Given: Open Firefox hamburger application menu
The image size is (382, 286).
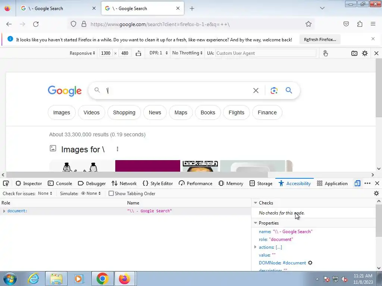Looking at the screenshot, I should coord(373,24).
